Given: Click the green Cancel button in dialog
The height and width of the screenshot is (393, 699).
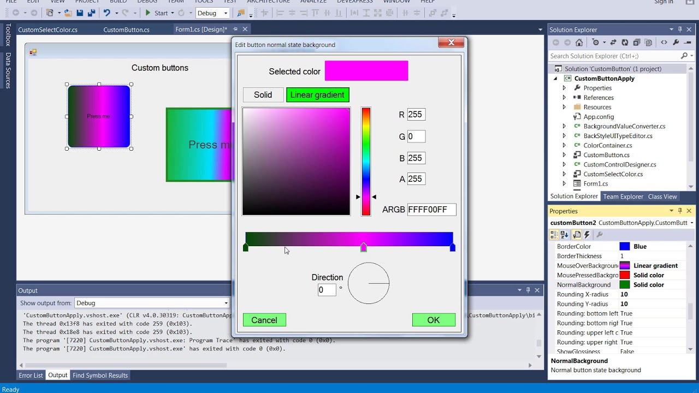Looking at the screenshot, I should [x=264, y=320].
